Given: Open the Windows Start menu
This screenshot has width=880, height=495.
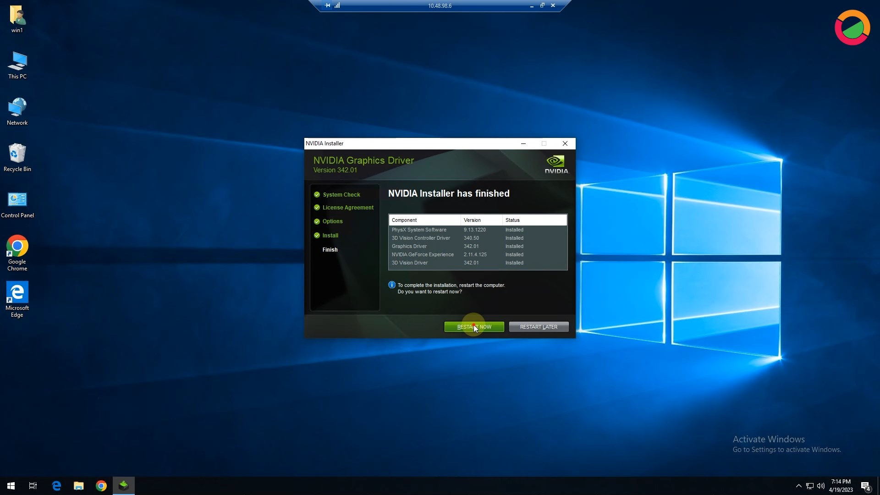Looking at the screenshot, I should point(11,486).
